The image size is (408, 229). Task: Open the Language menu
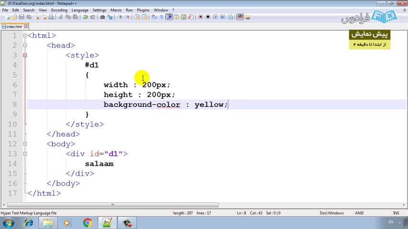click(80, 10)
